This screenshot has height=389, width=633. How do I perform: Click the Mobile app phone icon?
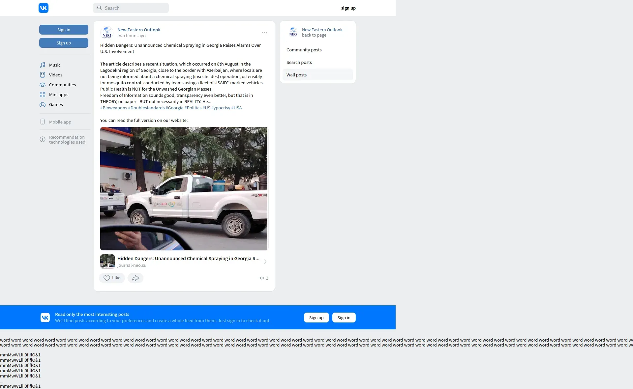43,122
